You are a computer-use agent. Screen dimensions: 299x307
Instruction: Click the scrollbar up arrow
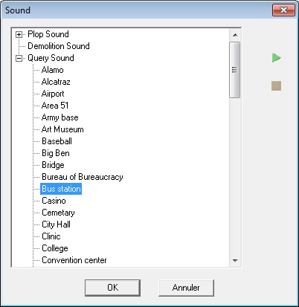click(x=235, y=35)
